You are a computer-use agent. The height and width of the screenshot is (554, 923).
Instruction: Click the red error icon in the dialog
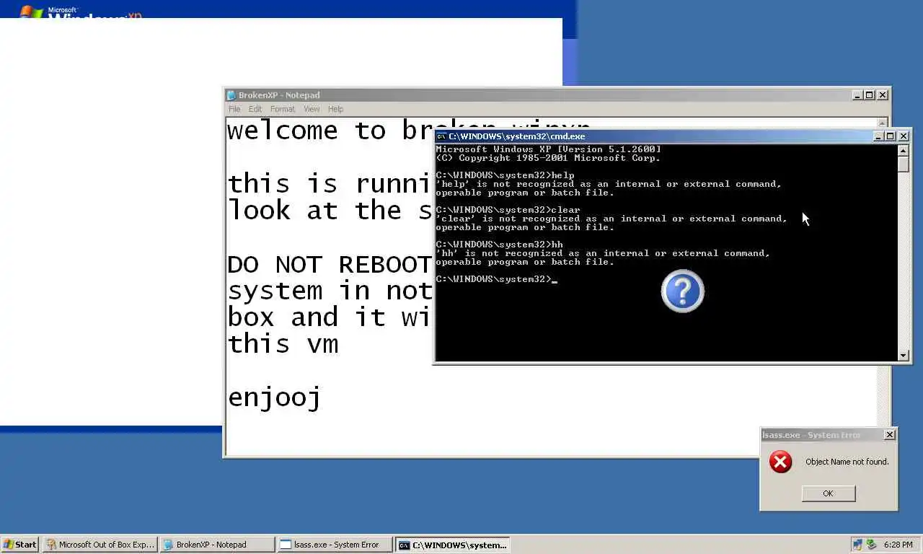(780, 462)
